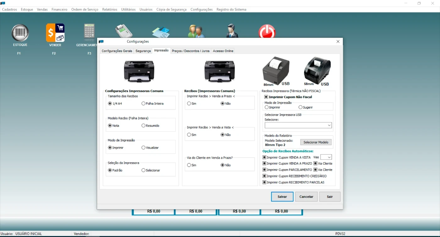This screenshot has height=237, width=440.
Task: Click the Salvar button
Action: 282,197
